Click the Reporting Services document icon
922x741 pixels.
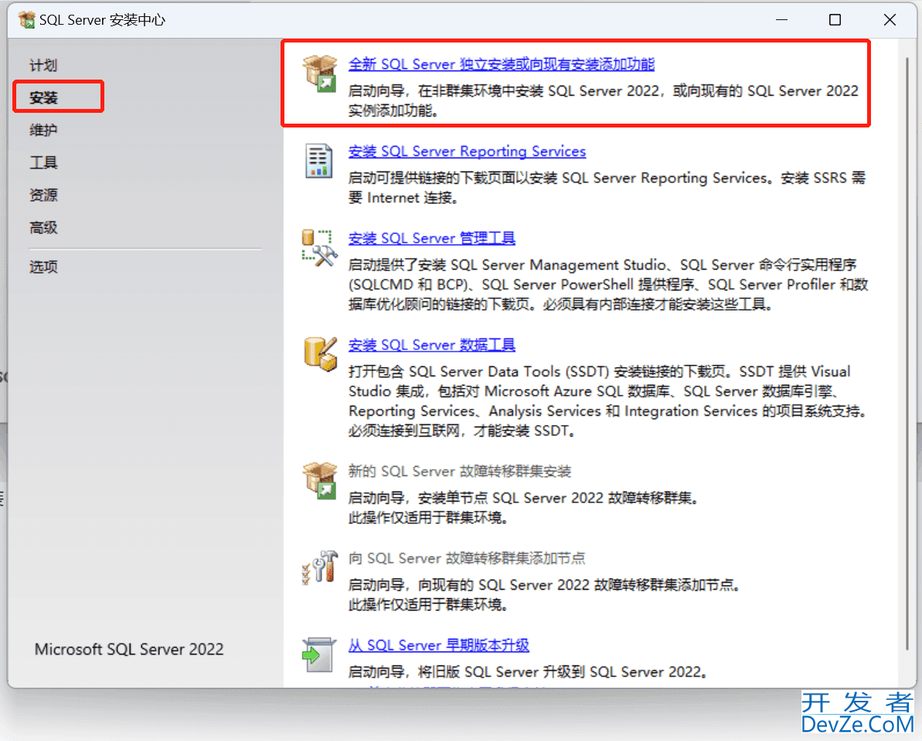click(318, 161)
